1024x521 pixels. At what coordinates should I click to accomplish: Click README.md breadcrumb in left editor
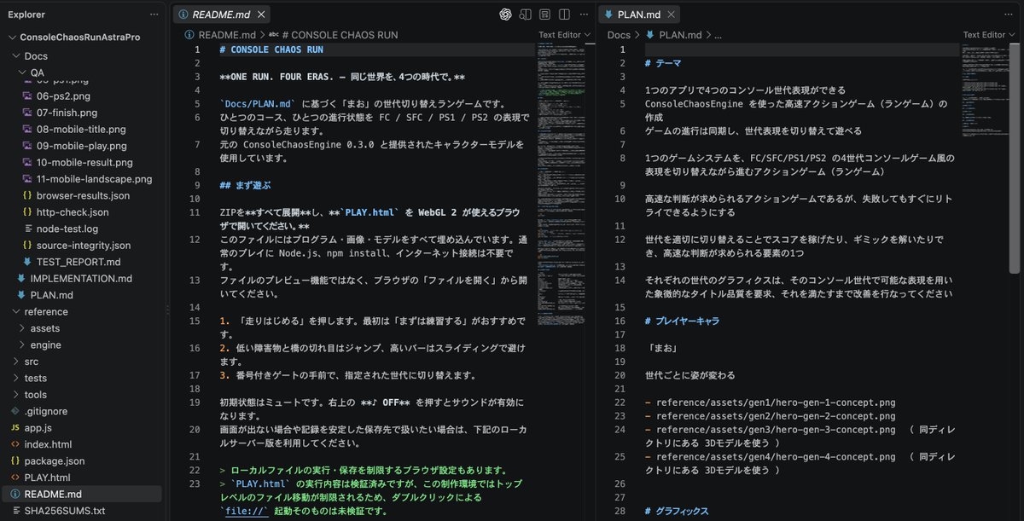[x=226, y=35]
